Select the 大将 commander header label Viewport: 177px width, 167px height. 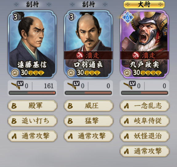144,5
